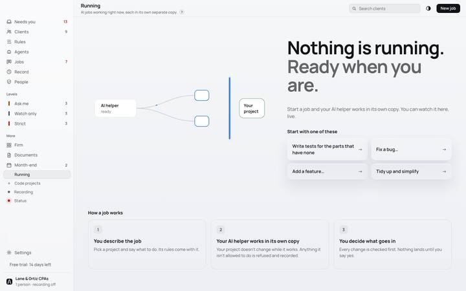Select the Status red dot indicator

(x=9, y=200)
